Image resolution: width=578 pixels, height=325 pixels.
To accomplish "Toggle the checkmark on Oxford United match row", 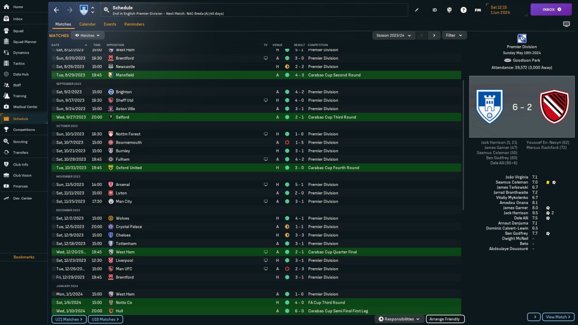I will 54,167.
